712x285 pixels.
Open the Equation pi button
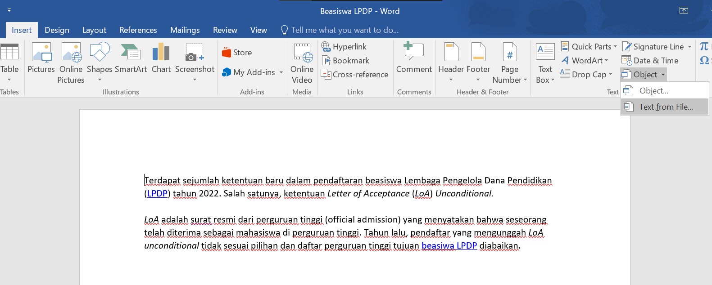click(704, 46)
